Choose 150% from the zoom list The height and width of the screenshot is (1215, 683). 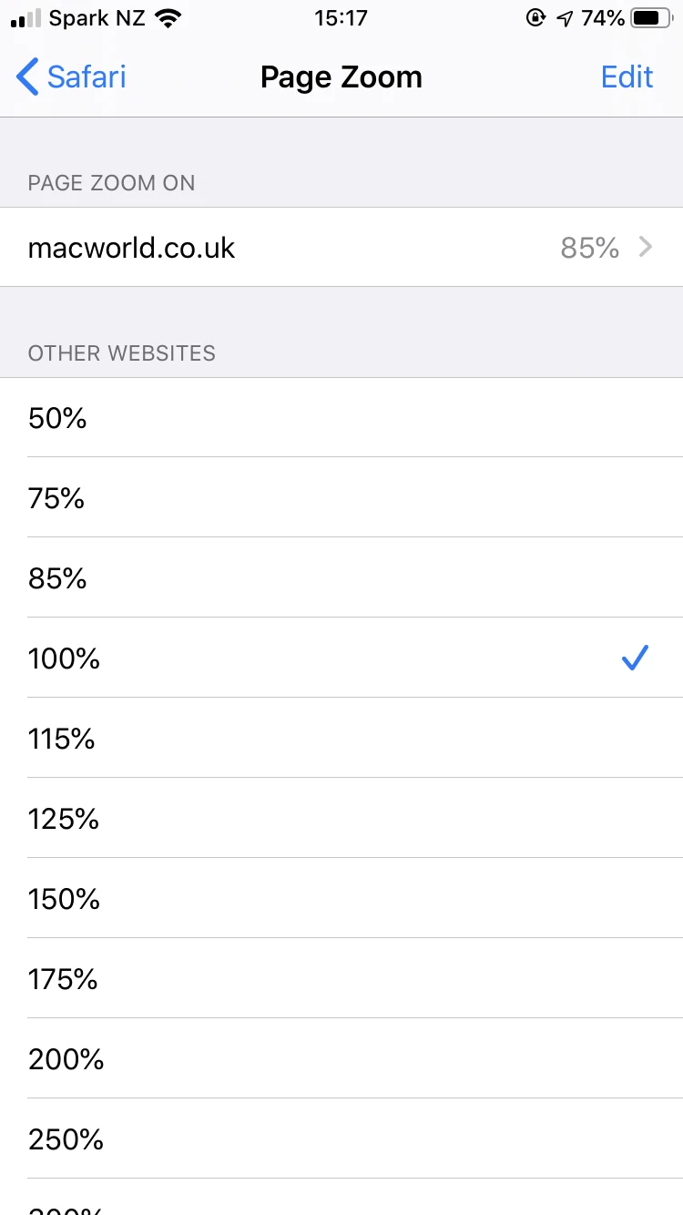click(x=341, y=899)
